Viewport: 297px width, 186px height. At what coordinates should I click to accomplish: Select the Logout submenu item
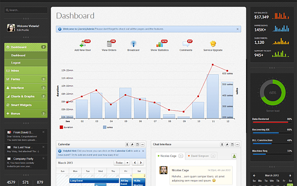(26, 62)
